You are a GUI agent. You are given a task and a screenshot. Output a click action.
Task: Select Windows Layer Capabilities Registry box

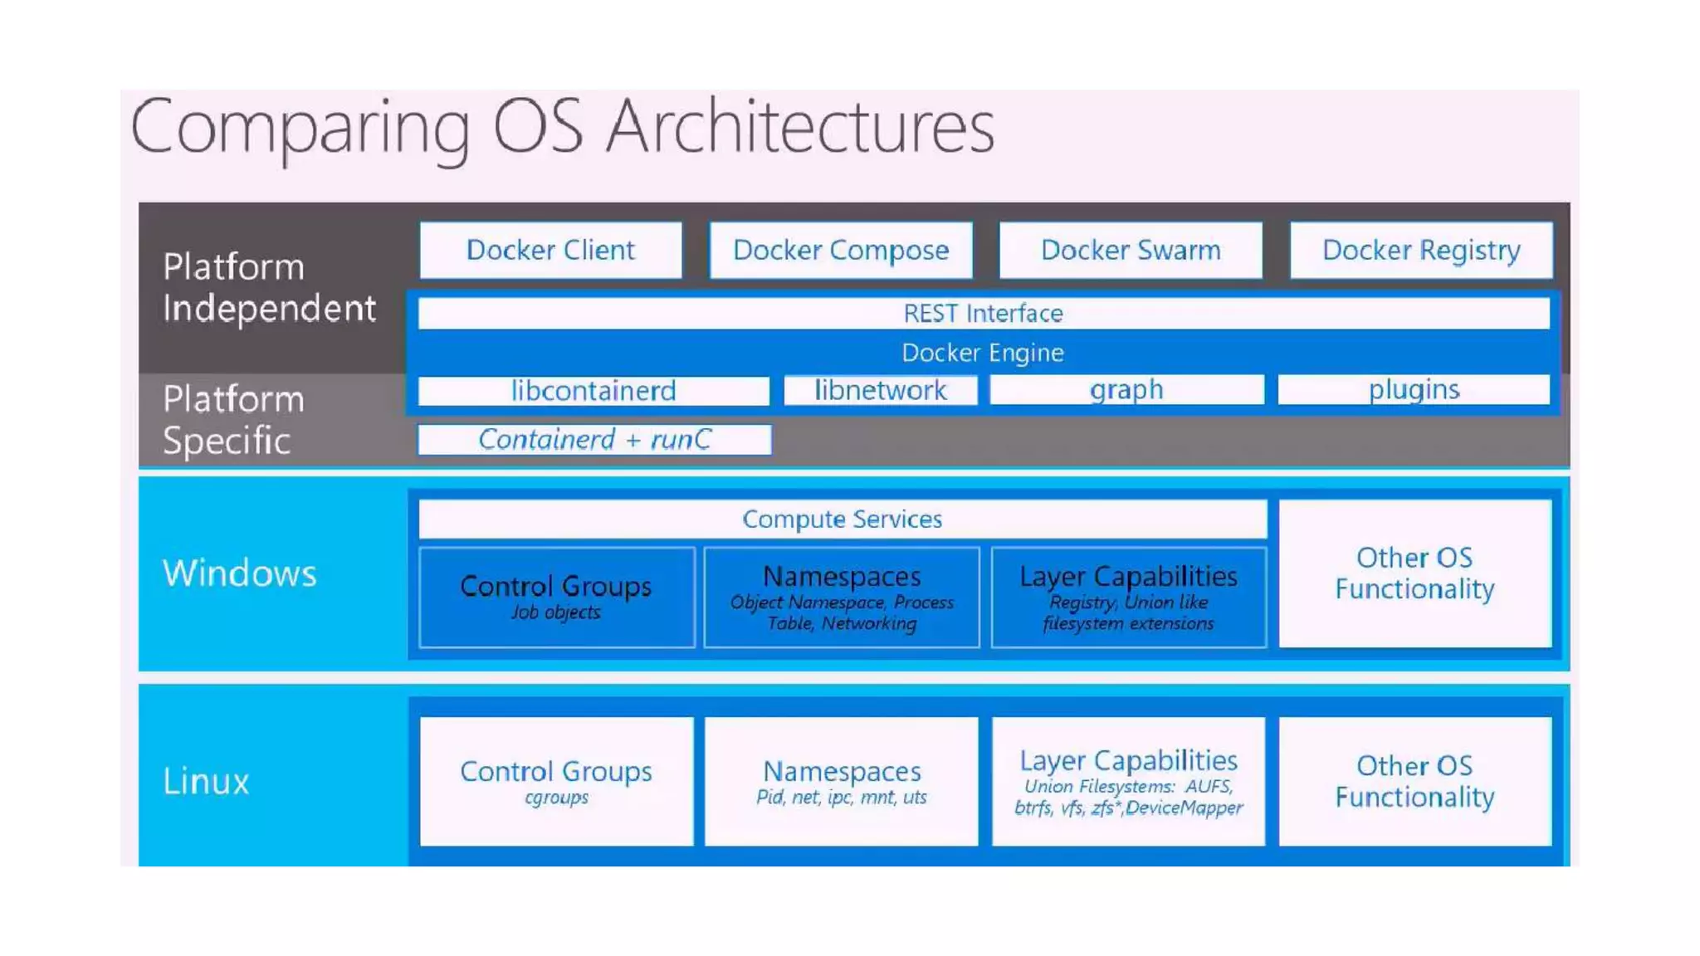(x=1128, y=597)
